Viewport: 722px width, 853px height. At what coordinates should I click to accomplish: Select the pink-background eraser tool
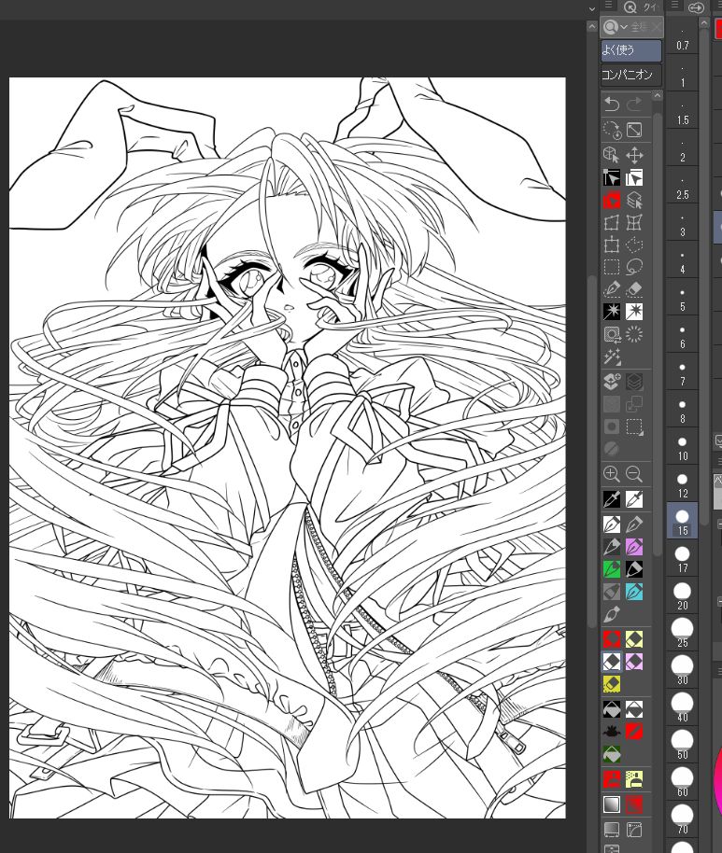[634, 662]
